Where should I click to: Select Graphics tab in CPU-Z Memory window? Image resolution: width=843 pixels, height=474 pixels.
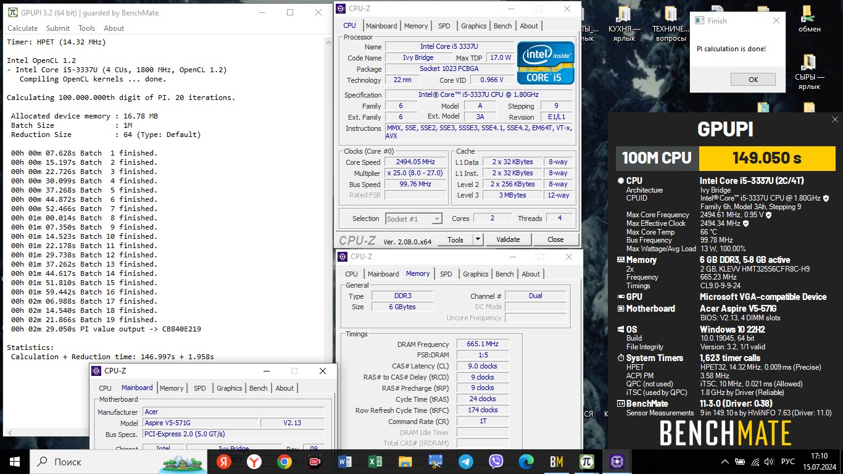tap(475, 274)
